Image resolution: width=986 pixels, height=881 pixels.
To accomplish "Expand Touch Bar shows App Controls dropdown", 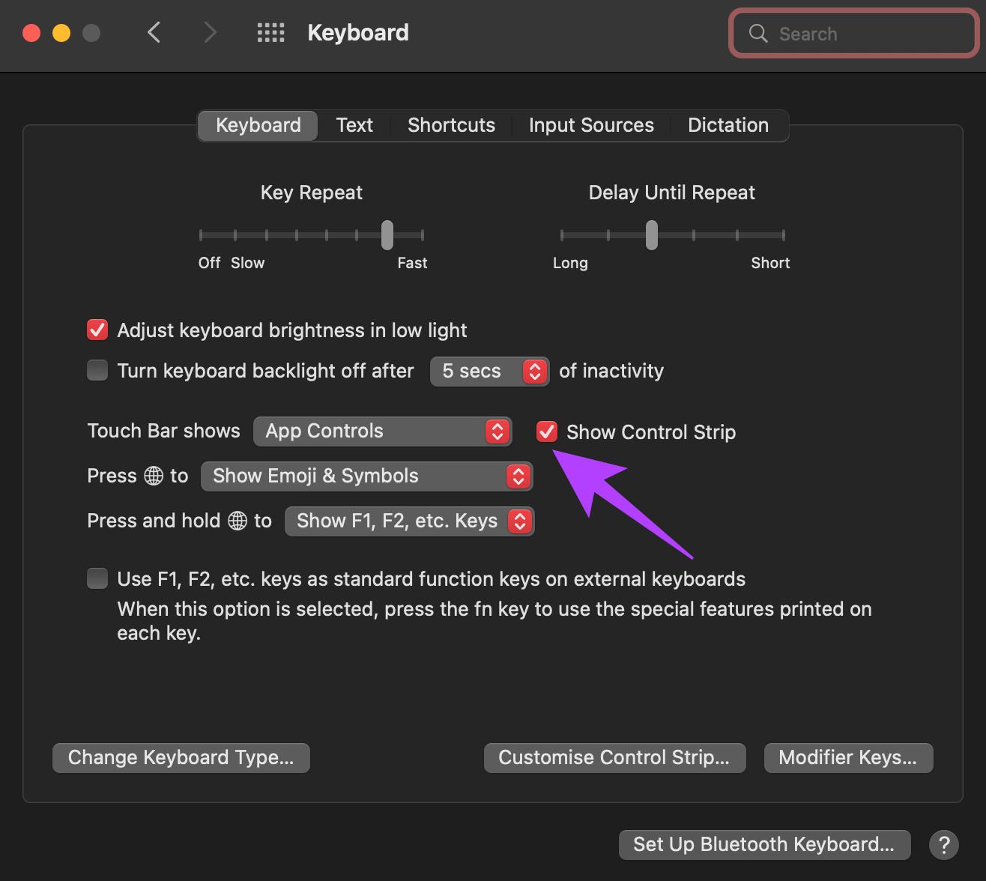I will point(382,432).
